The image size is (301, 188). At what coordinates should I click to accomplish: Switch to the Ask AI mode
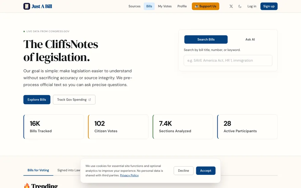coord(250,39)
